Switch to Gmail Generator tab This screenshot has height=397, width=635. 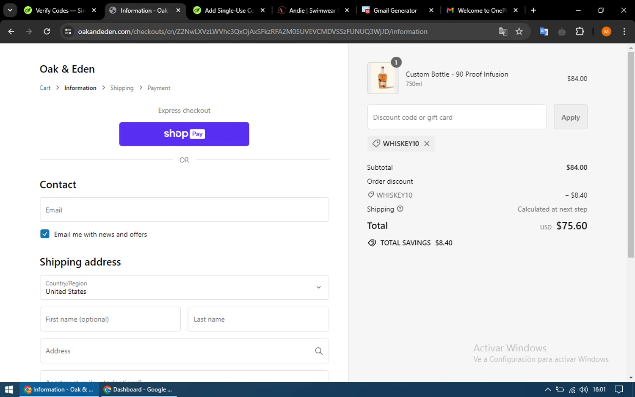[395, 10]
